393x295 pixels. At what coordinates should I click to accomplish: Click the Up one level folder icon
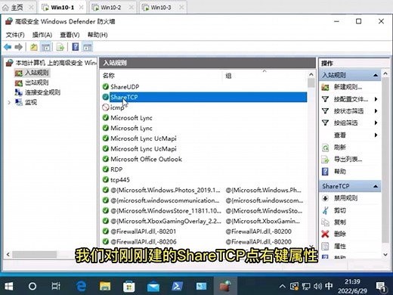pos(34,47)
